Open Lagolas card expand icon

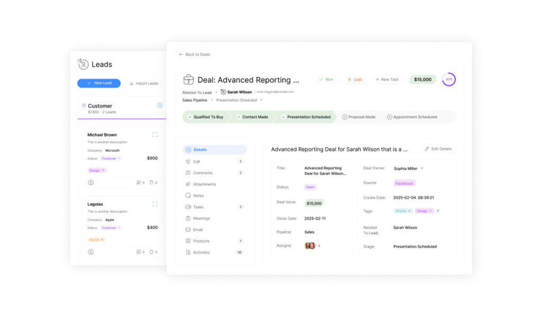155,204
